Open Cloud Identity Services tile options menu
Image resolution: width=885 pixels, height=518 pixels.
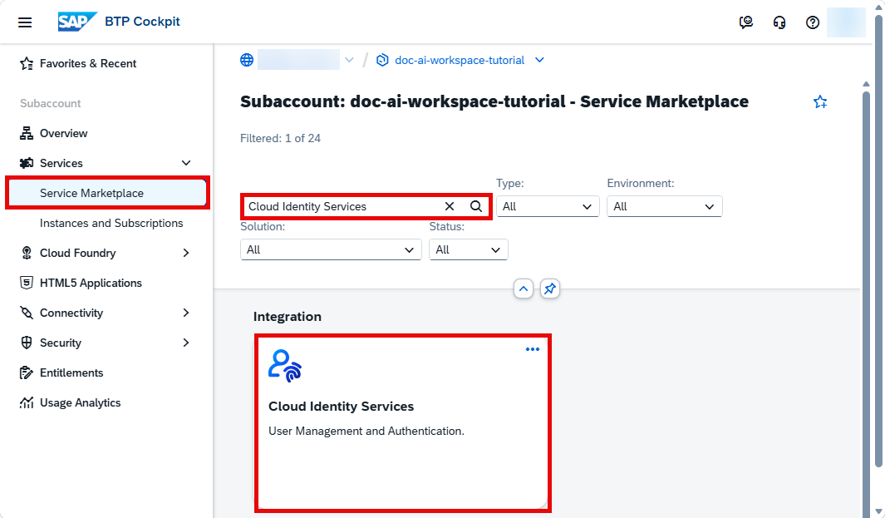point(532,349)
